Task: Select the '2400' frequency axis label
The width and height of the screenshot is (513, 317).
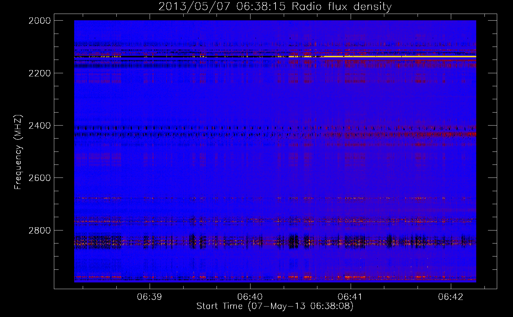Action: tap(40, 126)
